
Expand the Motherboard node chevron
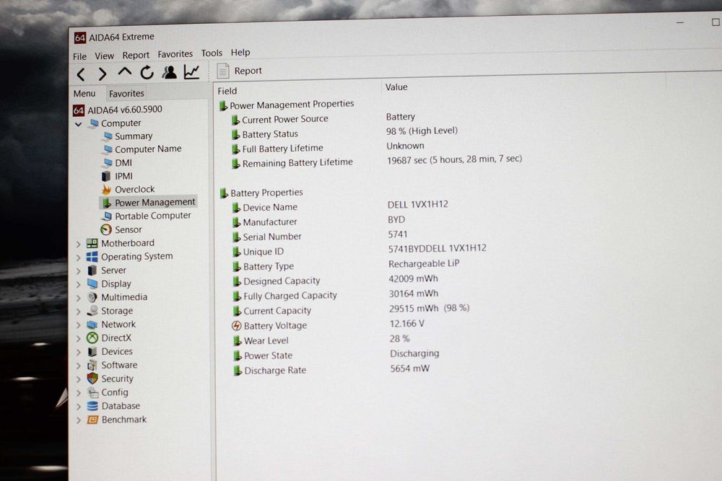[78, 244]
